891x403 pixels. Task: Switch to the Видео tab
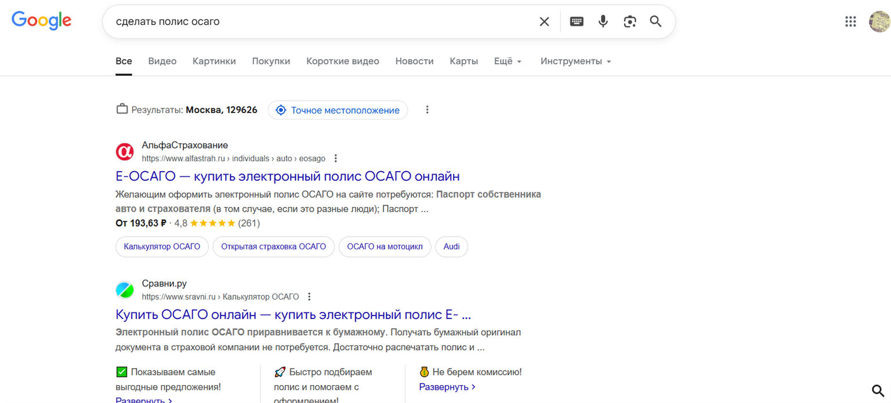pyautogui.click(x=162, y=61)
